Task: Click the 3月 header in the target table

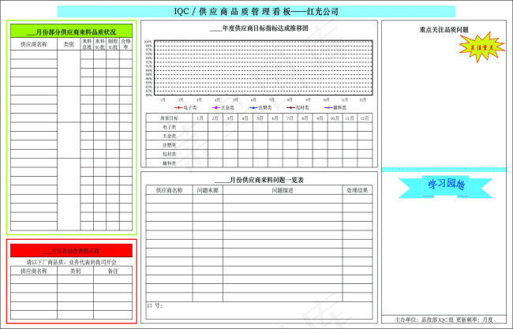Action: 230,118
